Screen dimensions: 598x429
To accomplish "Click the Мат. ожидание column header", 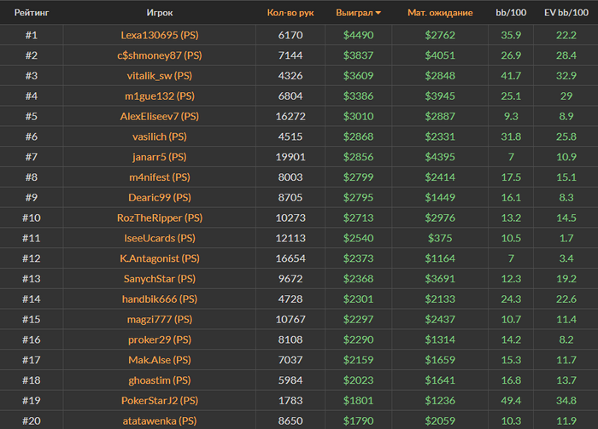I will click(440, 13).
